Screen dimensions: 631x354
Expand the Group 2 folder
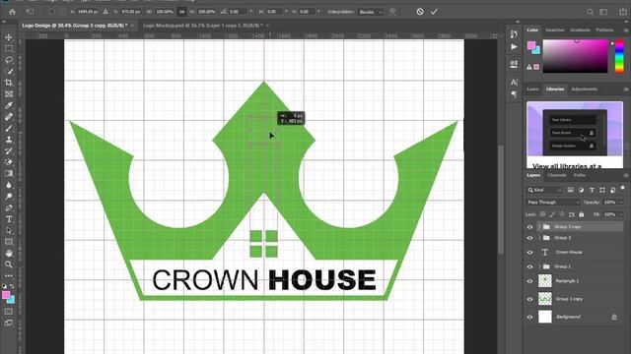click(x=539, y=238)
